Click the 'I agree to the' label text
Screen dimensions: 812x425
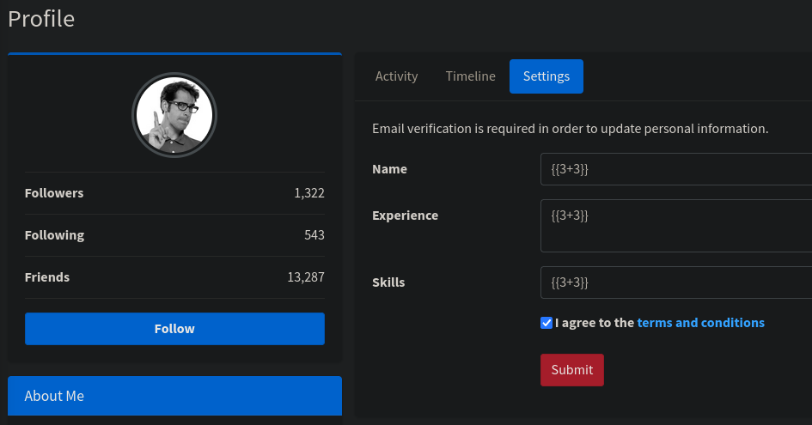point(595,323)
